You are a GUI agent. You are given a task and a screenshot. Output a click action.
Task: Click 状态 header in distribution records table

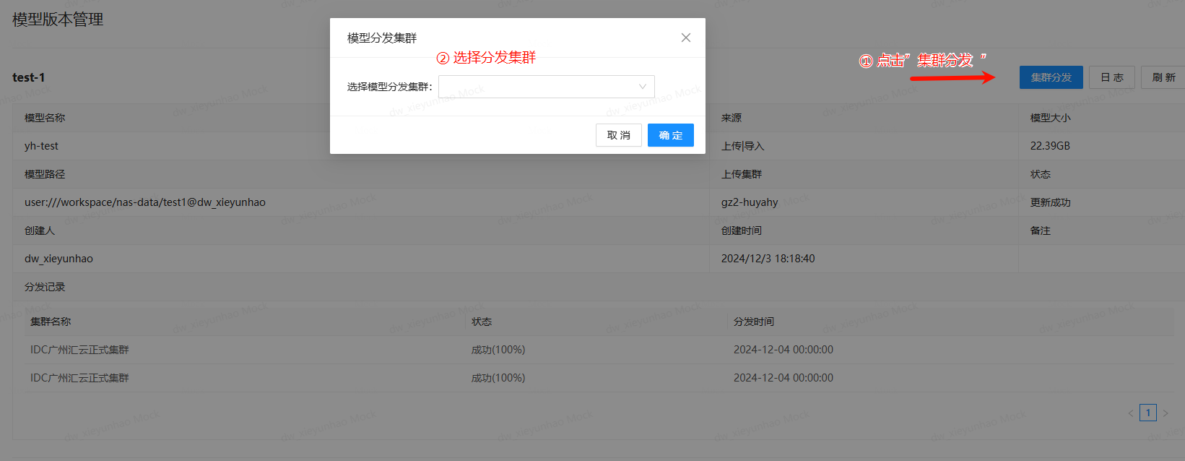pos(482,322)
